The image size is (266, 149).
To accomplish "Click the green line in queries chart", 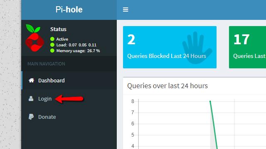I will click(x=214, y=125).
